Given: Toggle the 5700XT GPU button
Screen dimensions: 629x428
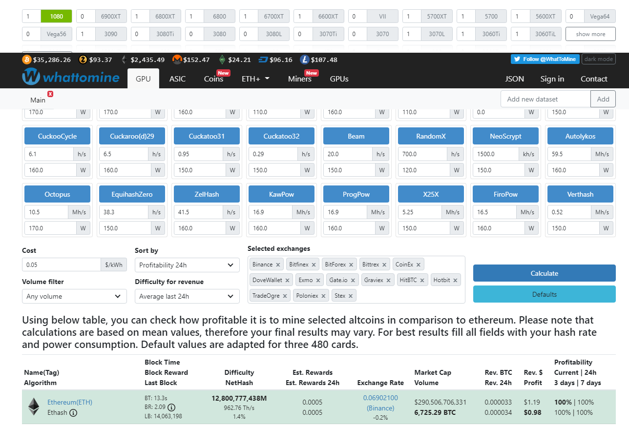Looking at the screenshot, I should point(437,16).
